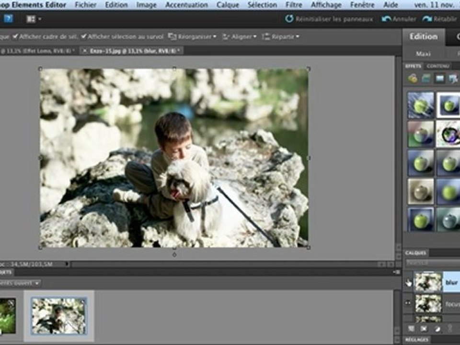Image resolution: width=460 pixels, height=345 pixels.
Task: Click the Réglages panel header
Action: pyautogui.click(x=417, y=340)
